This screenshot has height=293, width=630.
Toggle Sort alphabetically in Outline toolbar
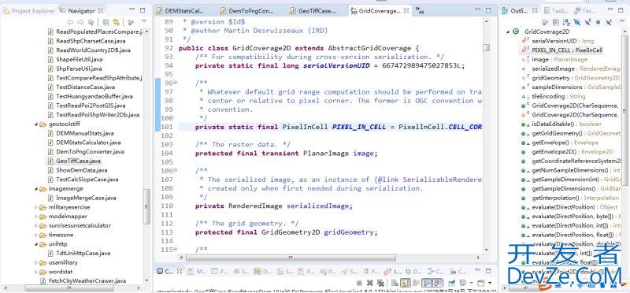[x=566, y=22]
